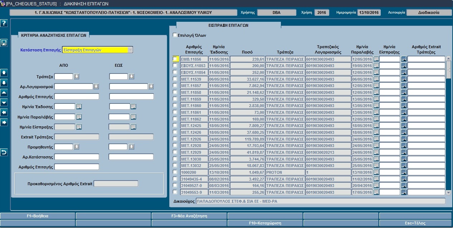The width and height of the screenshot is (453, 228).
Task: Open calendar for Ημ/νία Παραλαβής ΕΩΣ field
Action: pyautogui.click(x=133, y=117)
